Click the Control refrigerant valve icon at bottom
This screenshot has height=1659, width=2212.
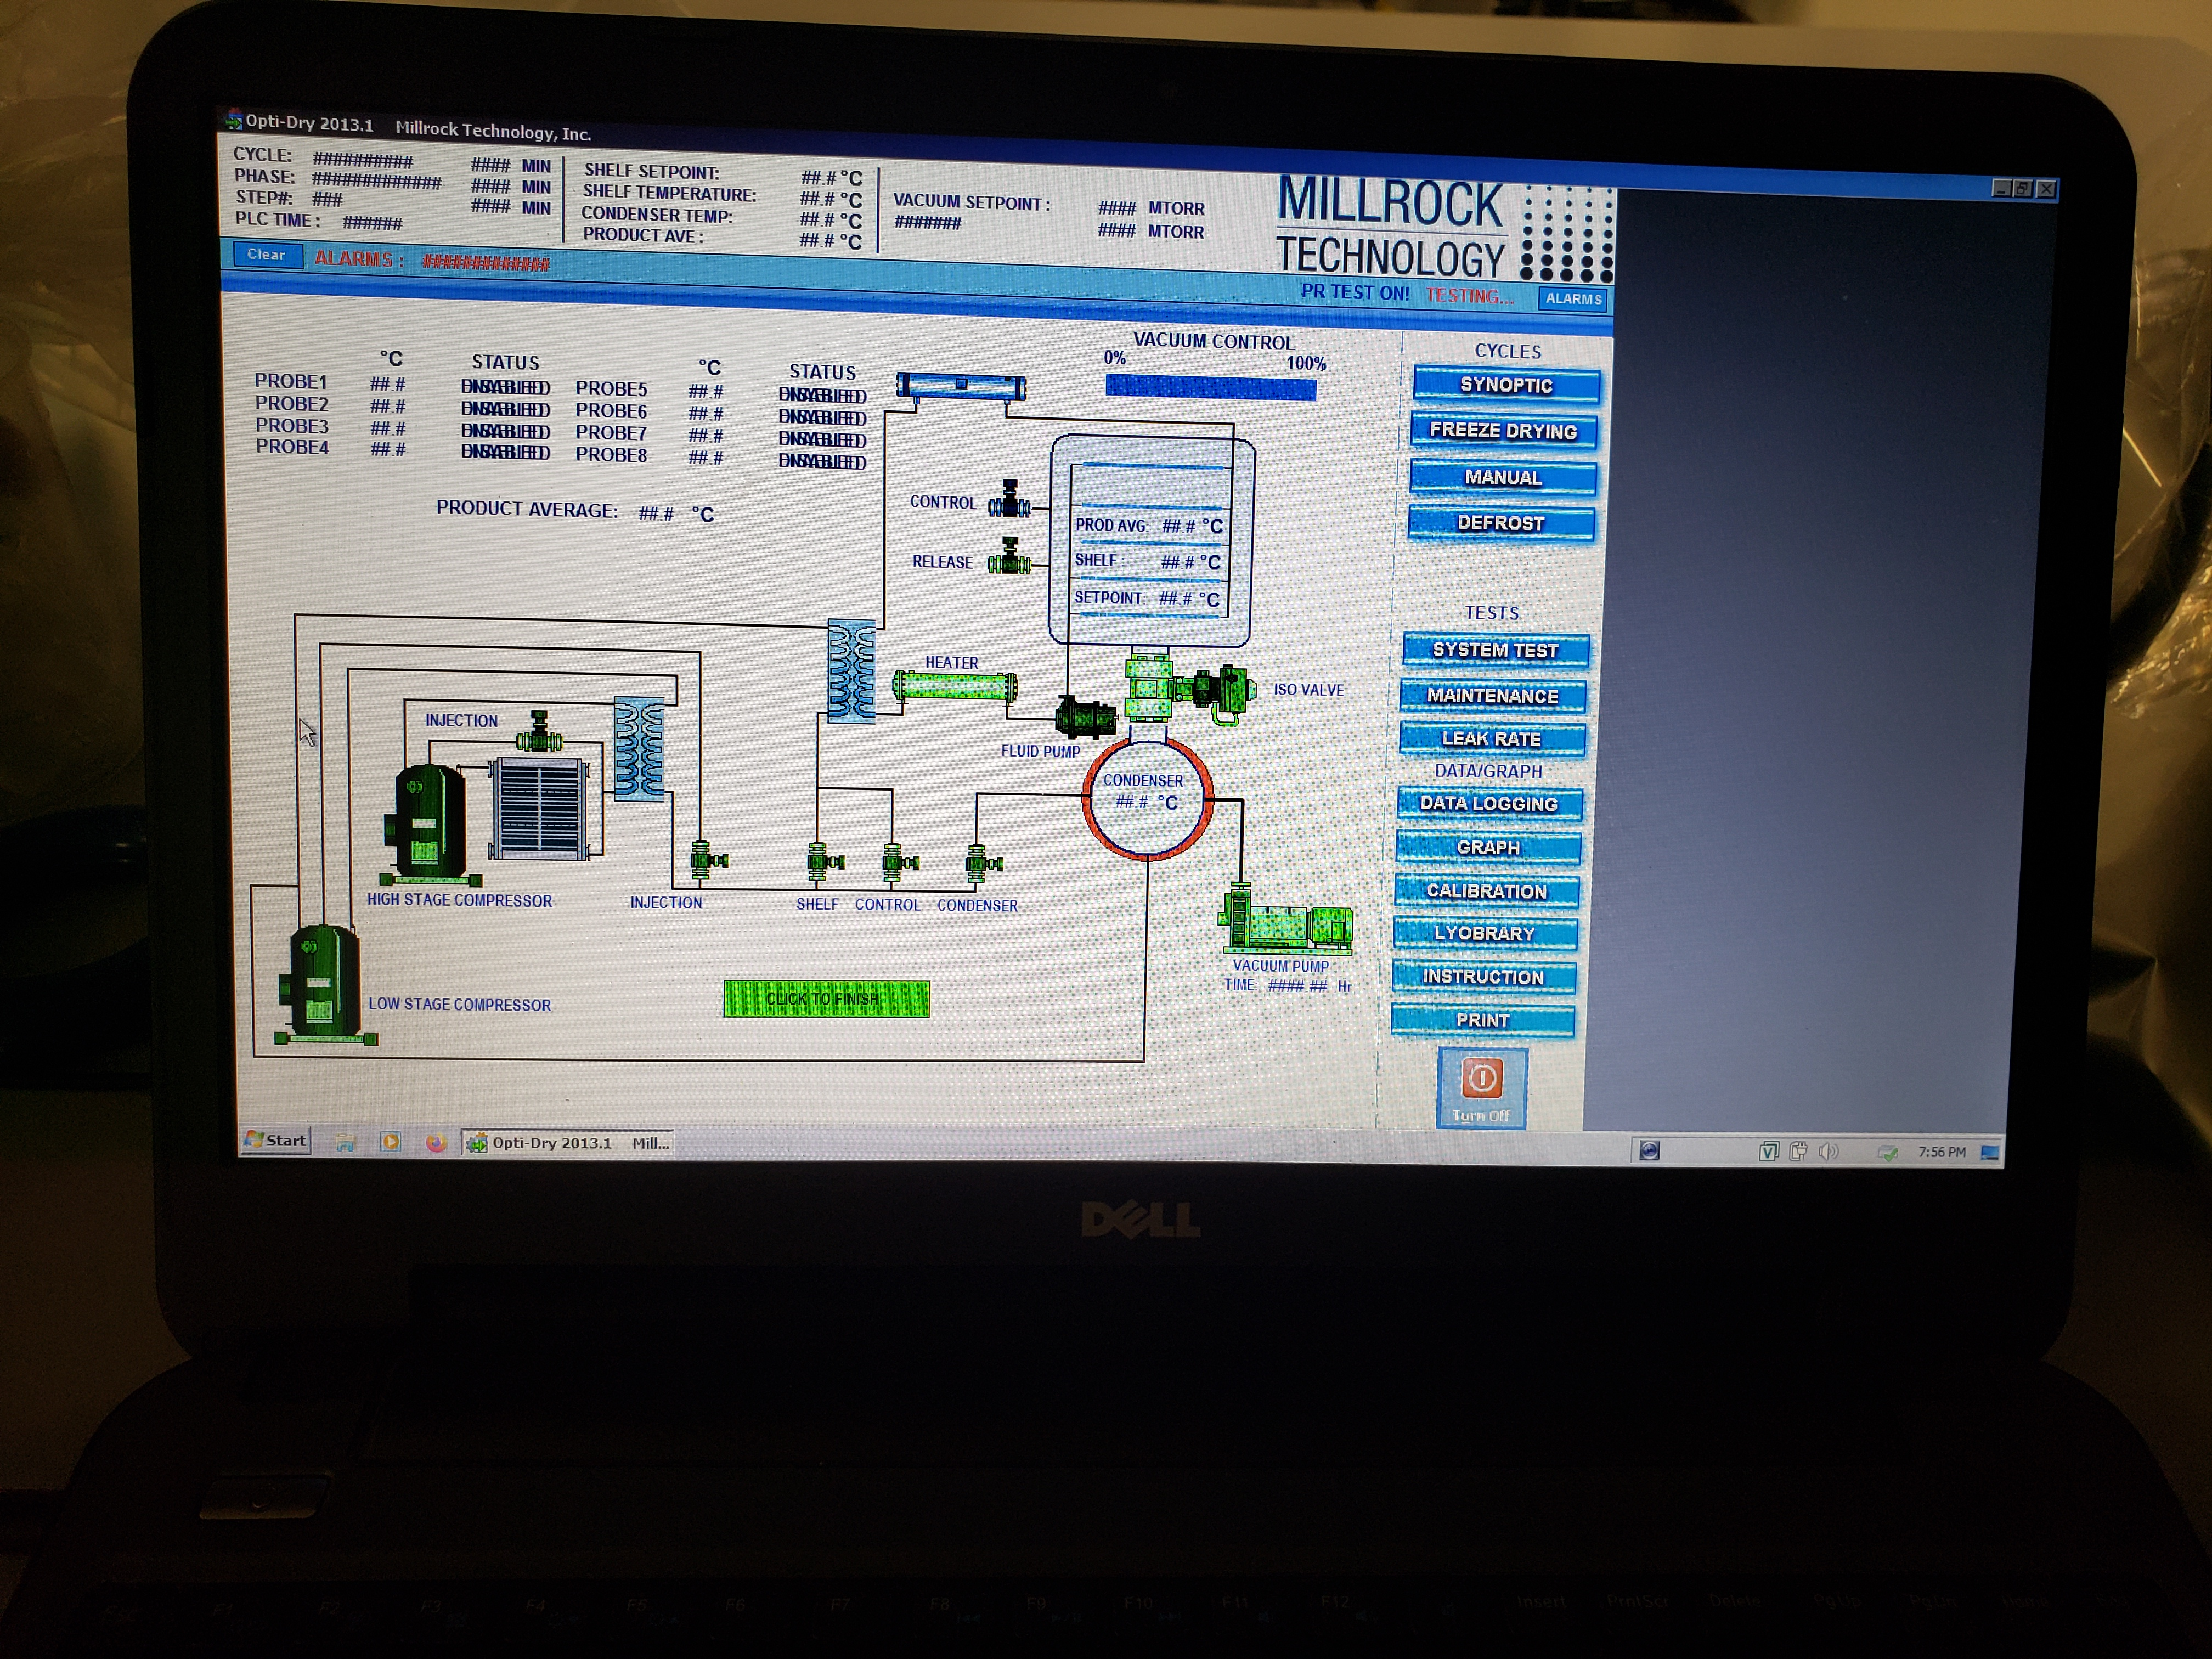tap(899, 863)
